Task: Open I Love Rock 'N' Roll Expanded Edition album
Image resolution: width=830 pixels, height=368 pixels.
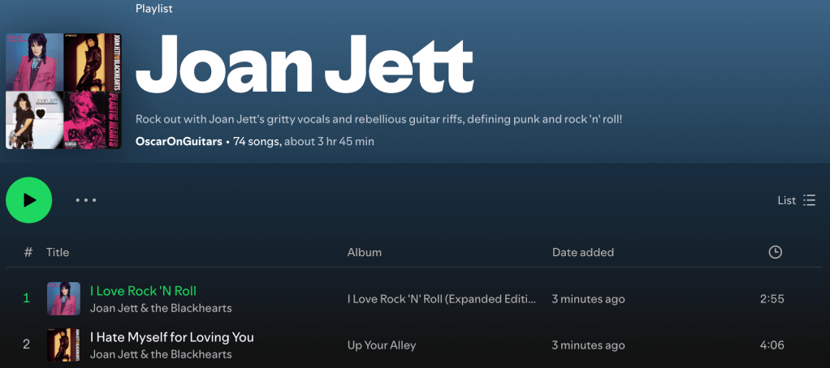Action: (x=442, y=299)
